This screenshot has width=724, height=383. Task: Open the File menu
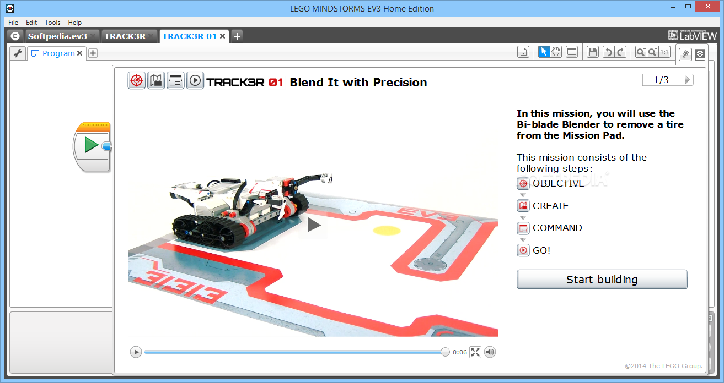13,22
